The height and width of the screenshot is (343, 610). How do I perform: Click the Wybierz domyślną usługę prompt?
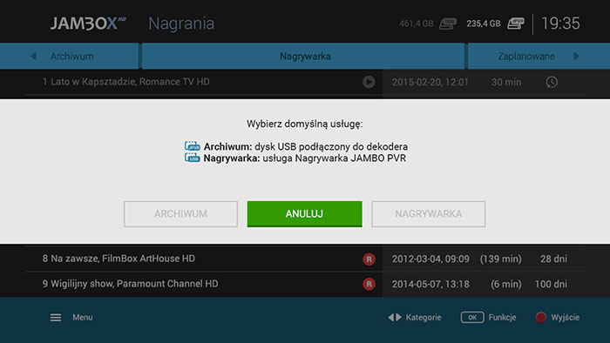coord(304,124)
